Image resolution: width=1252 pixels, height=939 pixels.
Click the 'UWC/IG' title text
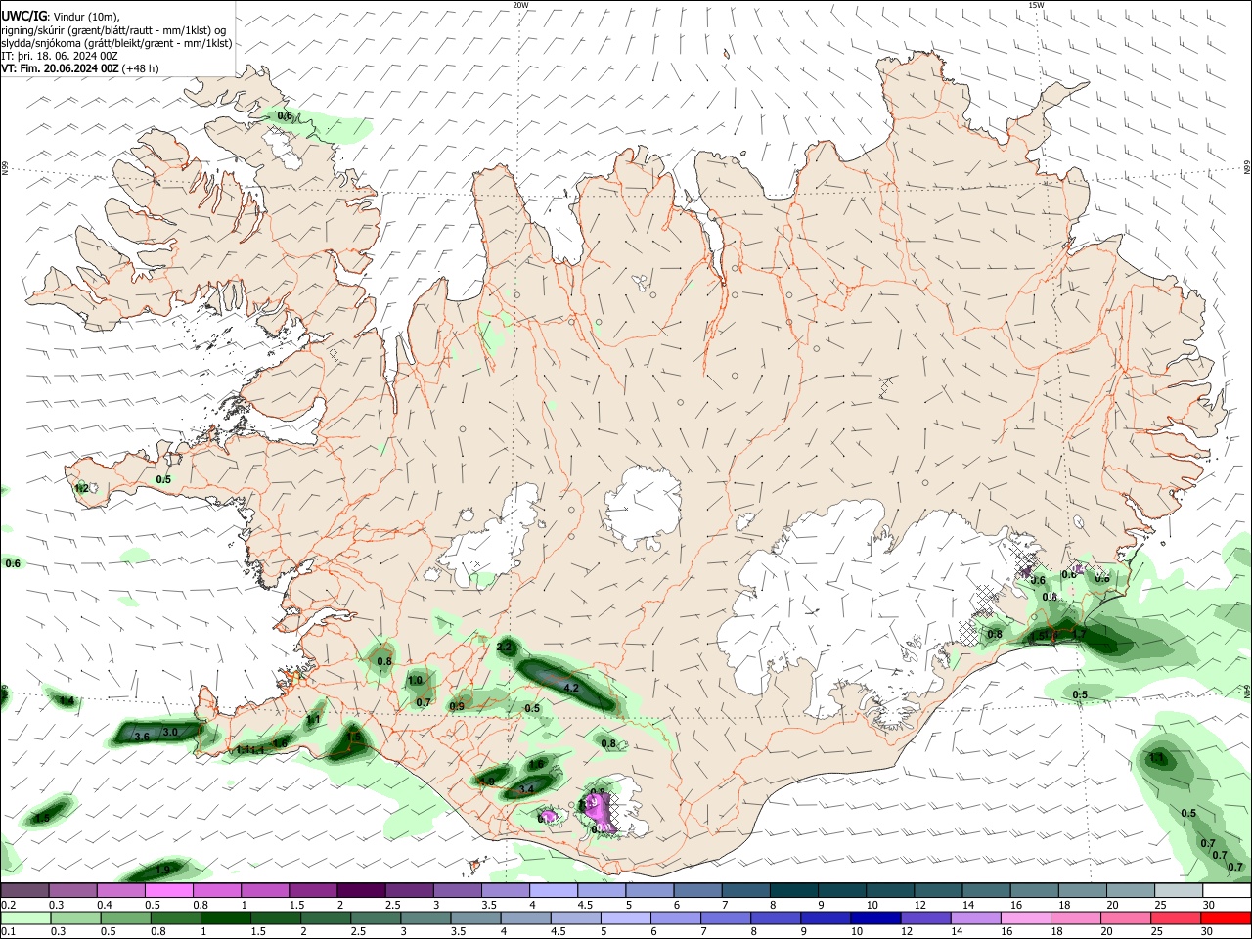(x=24, y=16)
